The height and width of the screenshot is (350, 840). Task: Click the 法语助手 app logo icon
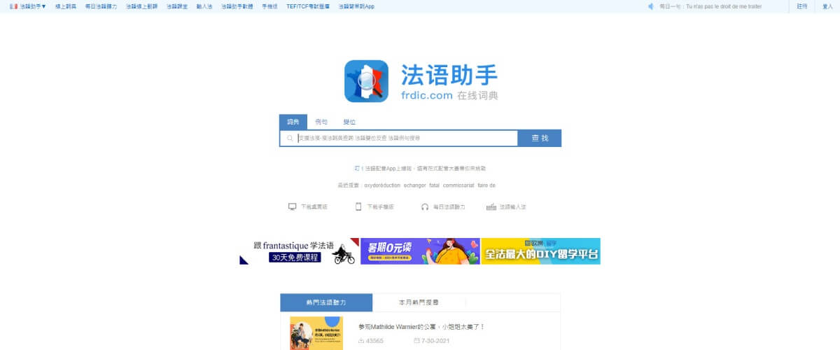pos(366,81)
